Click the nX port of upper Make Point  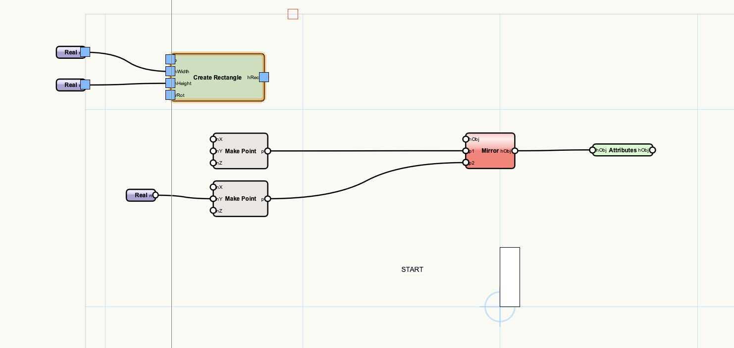click(x=213, y=139)
